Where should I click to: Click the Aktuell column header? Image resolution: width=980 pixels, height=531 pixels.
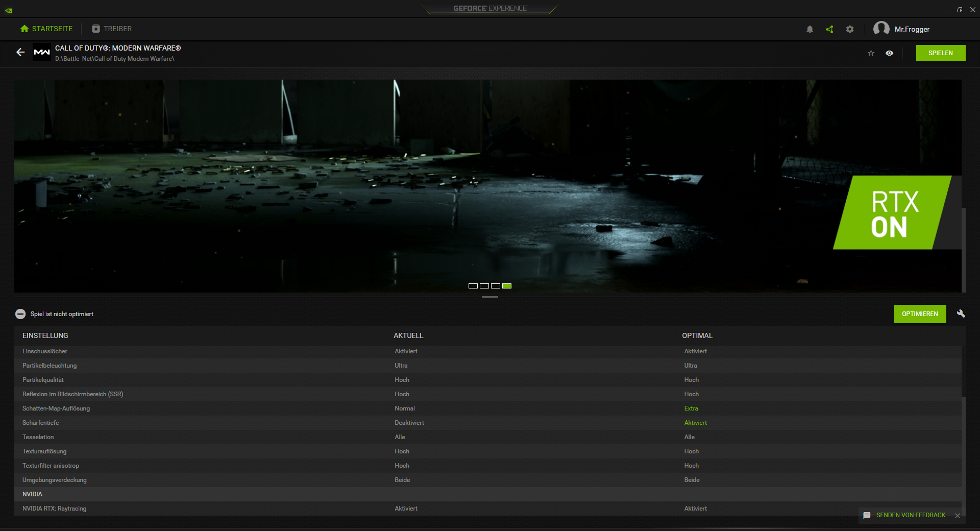tap(408, 335)
